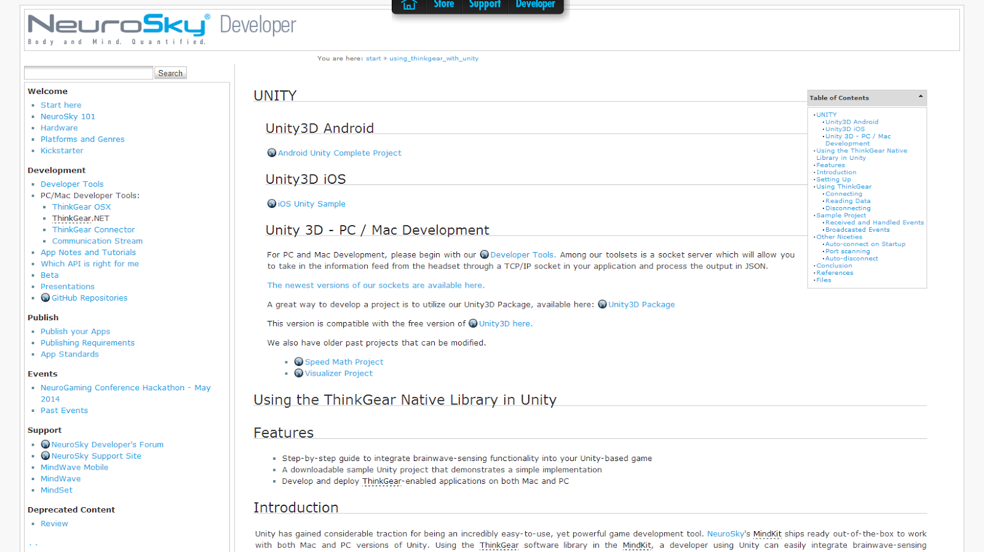Jump to Reading Data in contents
The width and height of the screenshot is (984, 552).
847,201
